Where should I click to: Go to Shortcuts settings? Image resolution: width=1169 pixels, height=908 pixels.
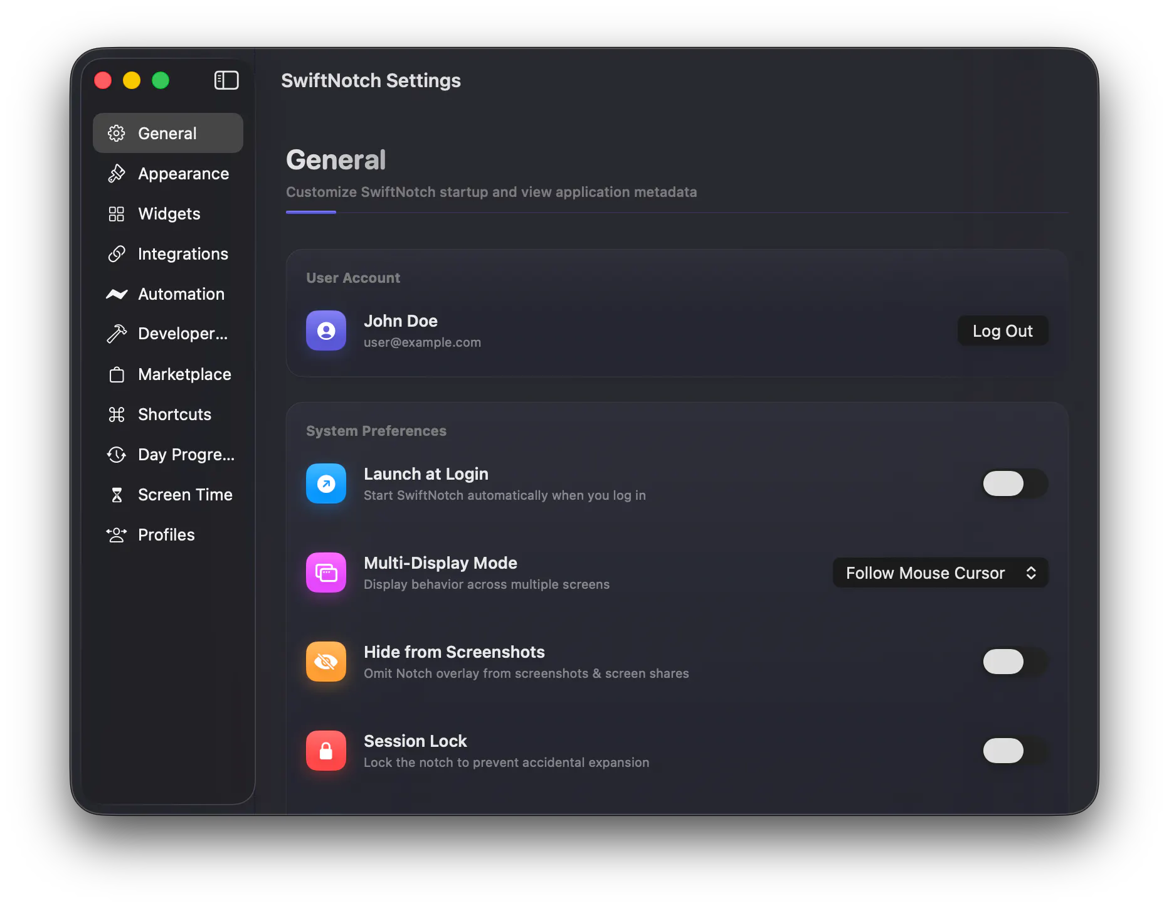pos(168,414)
